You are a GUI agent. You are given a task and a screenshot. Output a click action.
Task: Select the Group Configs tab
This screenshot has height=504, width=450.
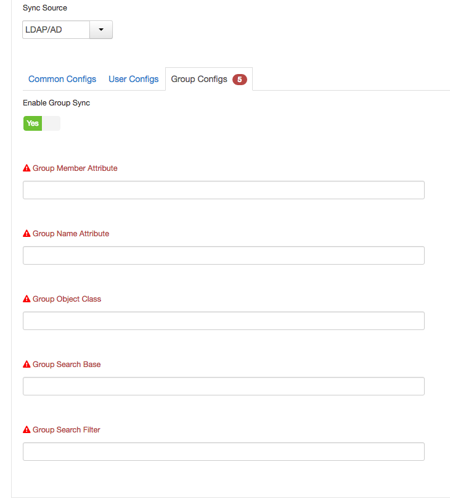coord(199,80)
